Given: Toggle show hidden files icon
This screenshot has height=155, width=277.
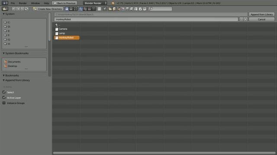Looking at the screenshot, I should coord(99,9).
